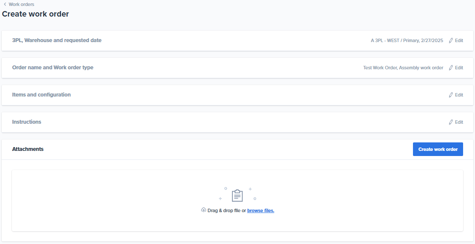475x244 pixels.
Task: Go back to Work orders breadcrumb
Action: [x=21, y=4]
